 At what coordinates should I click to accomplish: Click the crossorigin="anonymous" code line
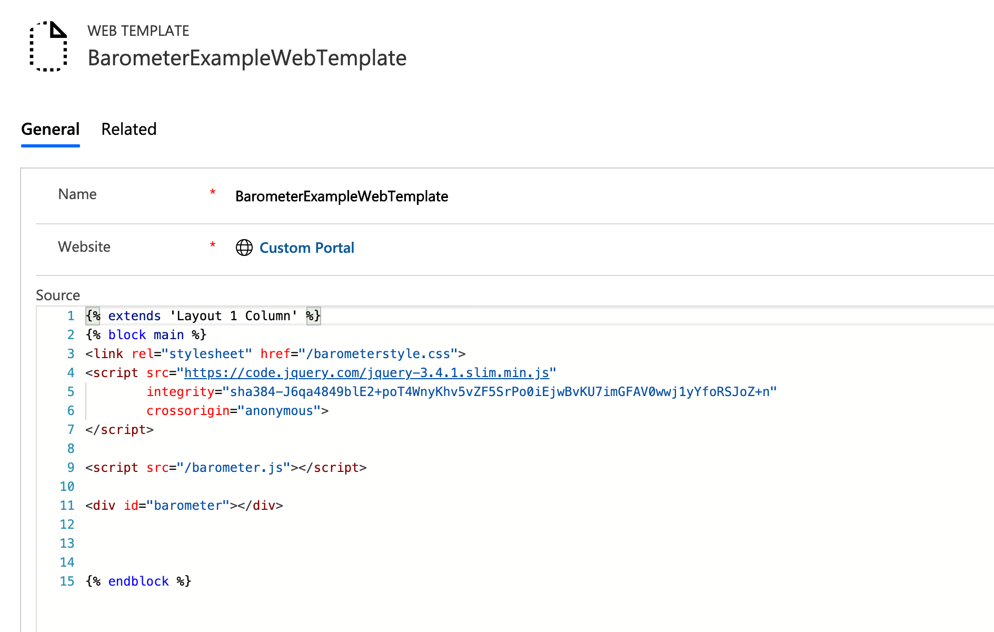(x=237, y=411)
